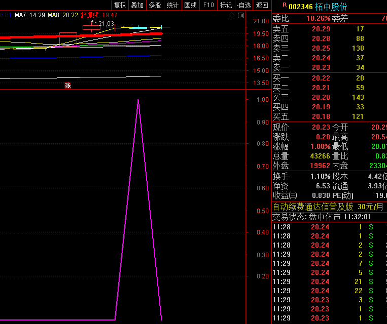Open the 叠加 overlay option
This screenshot has height=324, width=387.
(x=137, y=5)
